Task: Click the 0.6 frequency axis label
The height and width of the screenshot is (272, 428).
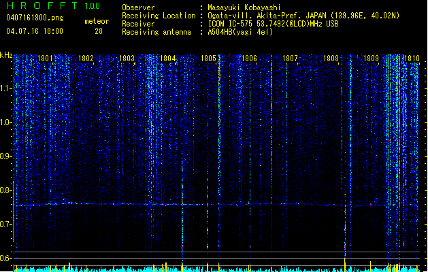Action: click(x=5, y=258)
